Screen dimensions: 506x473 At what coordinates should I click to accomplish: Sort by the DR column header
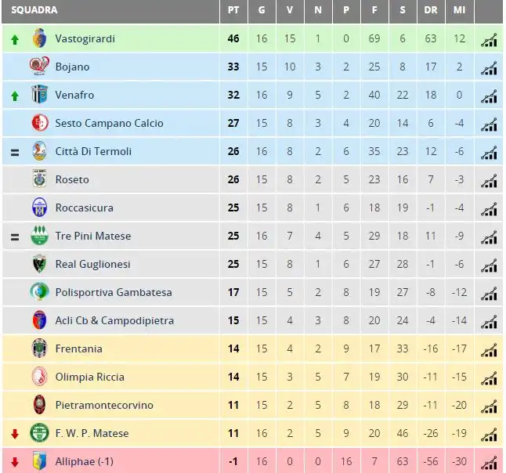(431, 10)
